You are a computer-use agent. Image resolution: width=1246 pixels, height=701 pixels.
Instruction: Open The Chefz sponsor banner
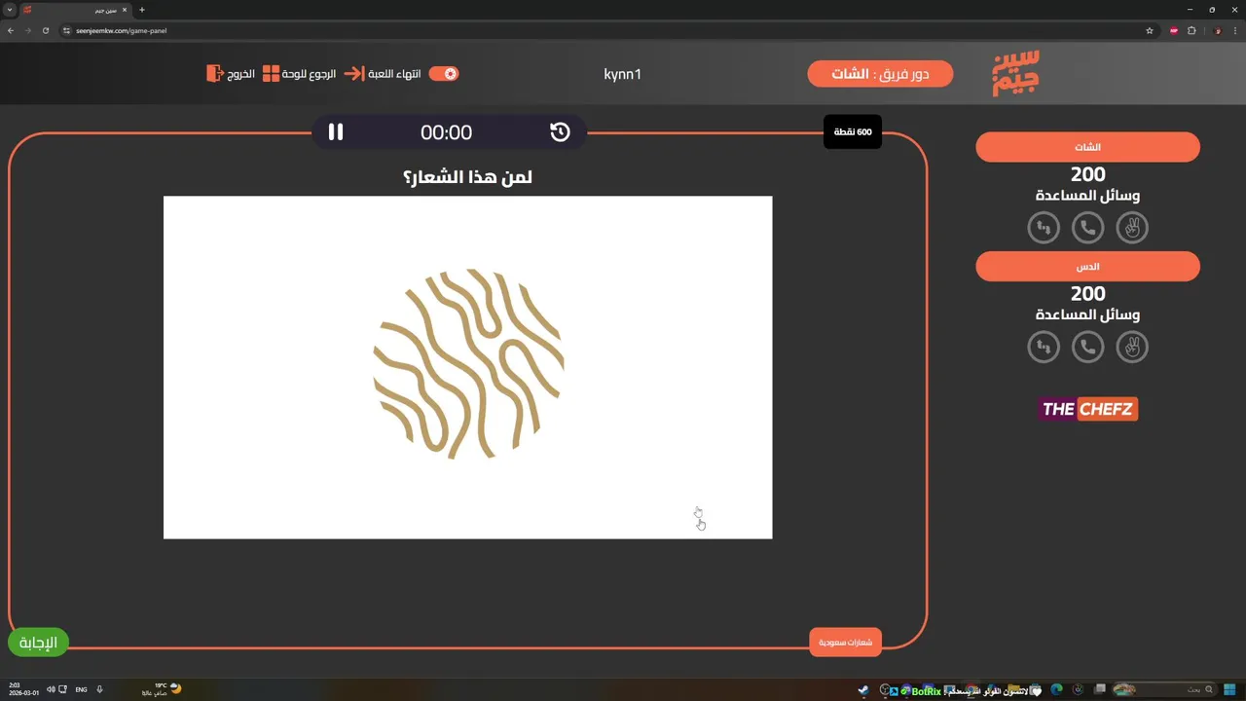(x=1087, y=409)
